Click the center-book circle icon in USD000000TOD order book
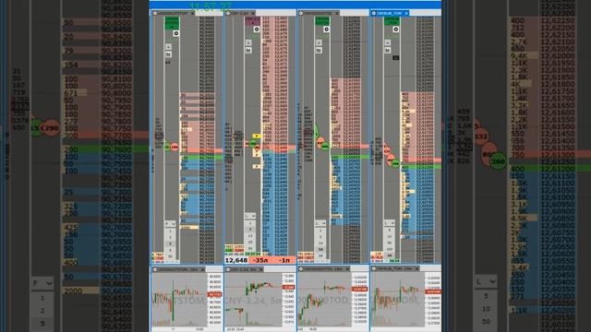Viewport: 591px width, 332px height. click(326, 29)
